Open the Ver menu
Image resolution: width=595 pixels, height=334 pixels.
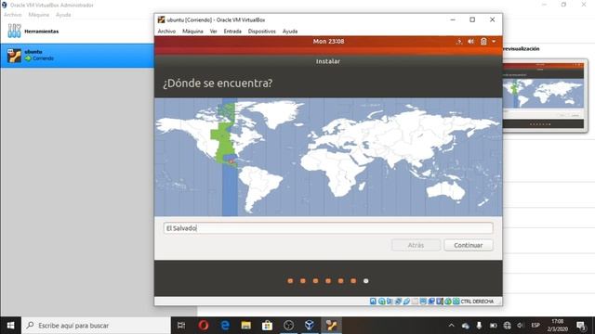pos(213,31)
